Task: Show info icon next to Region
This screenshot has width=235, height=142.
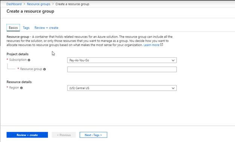Action: pos(21,88)
